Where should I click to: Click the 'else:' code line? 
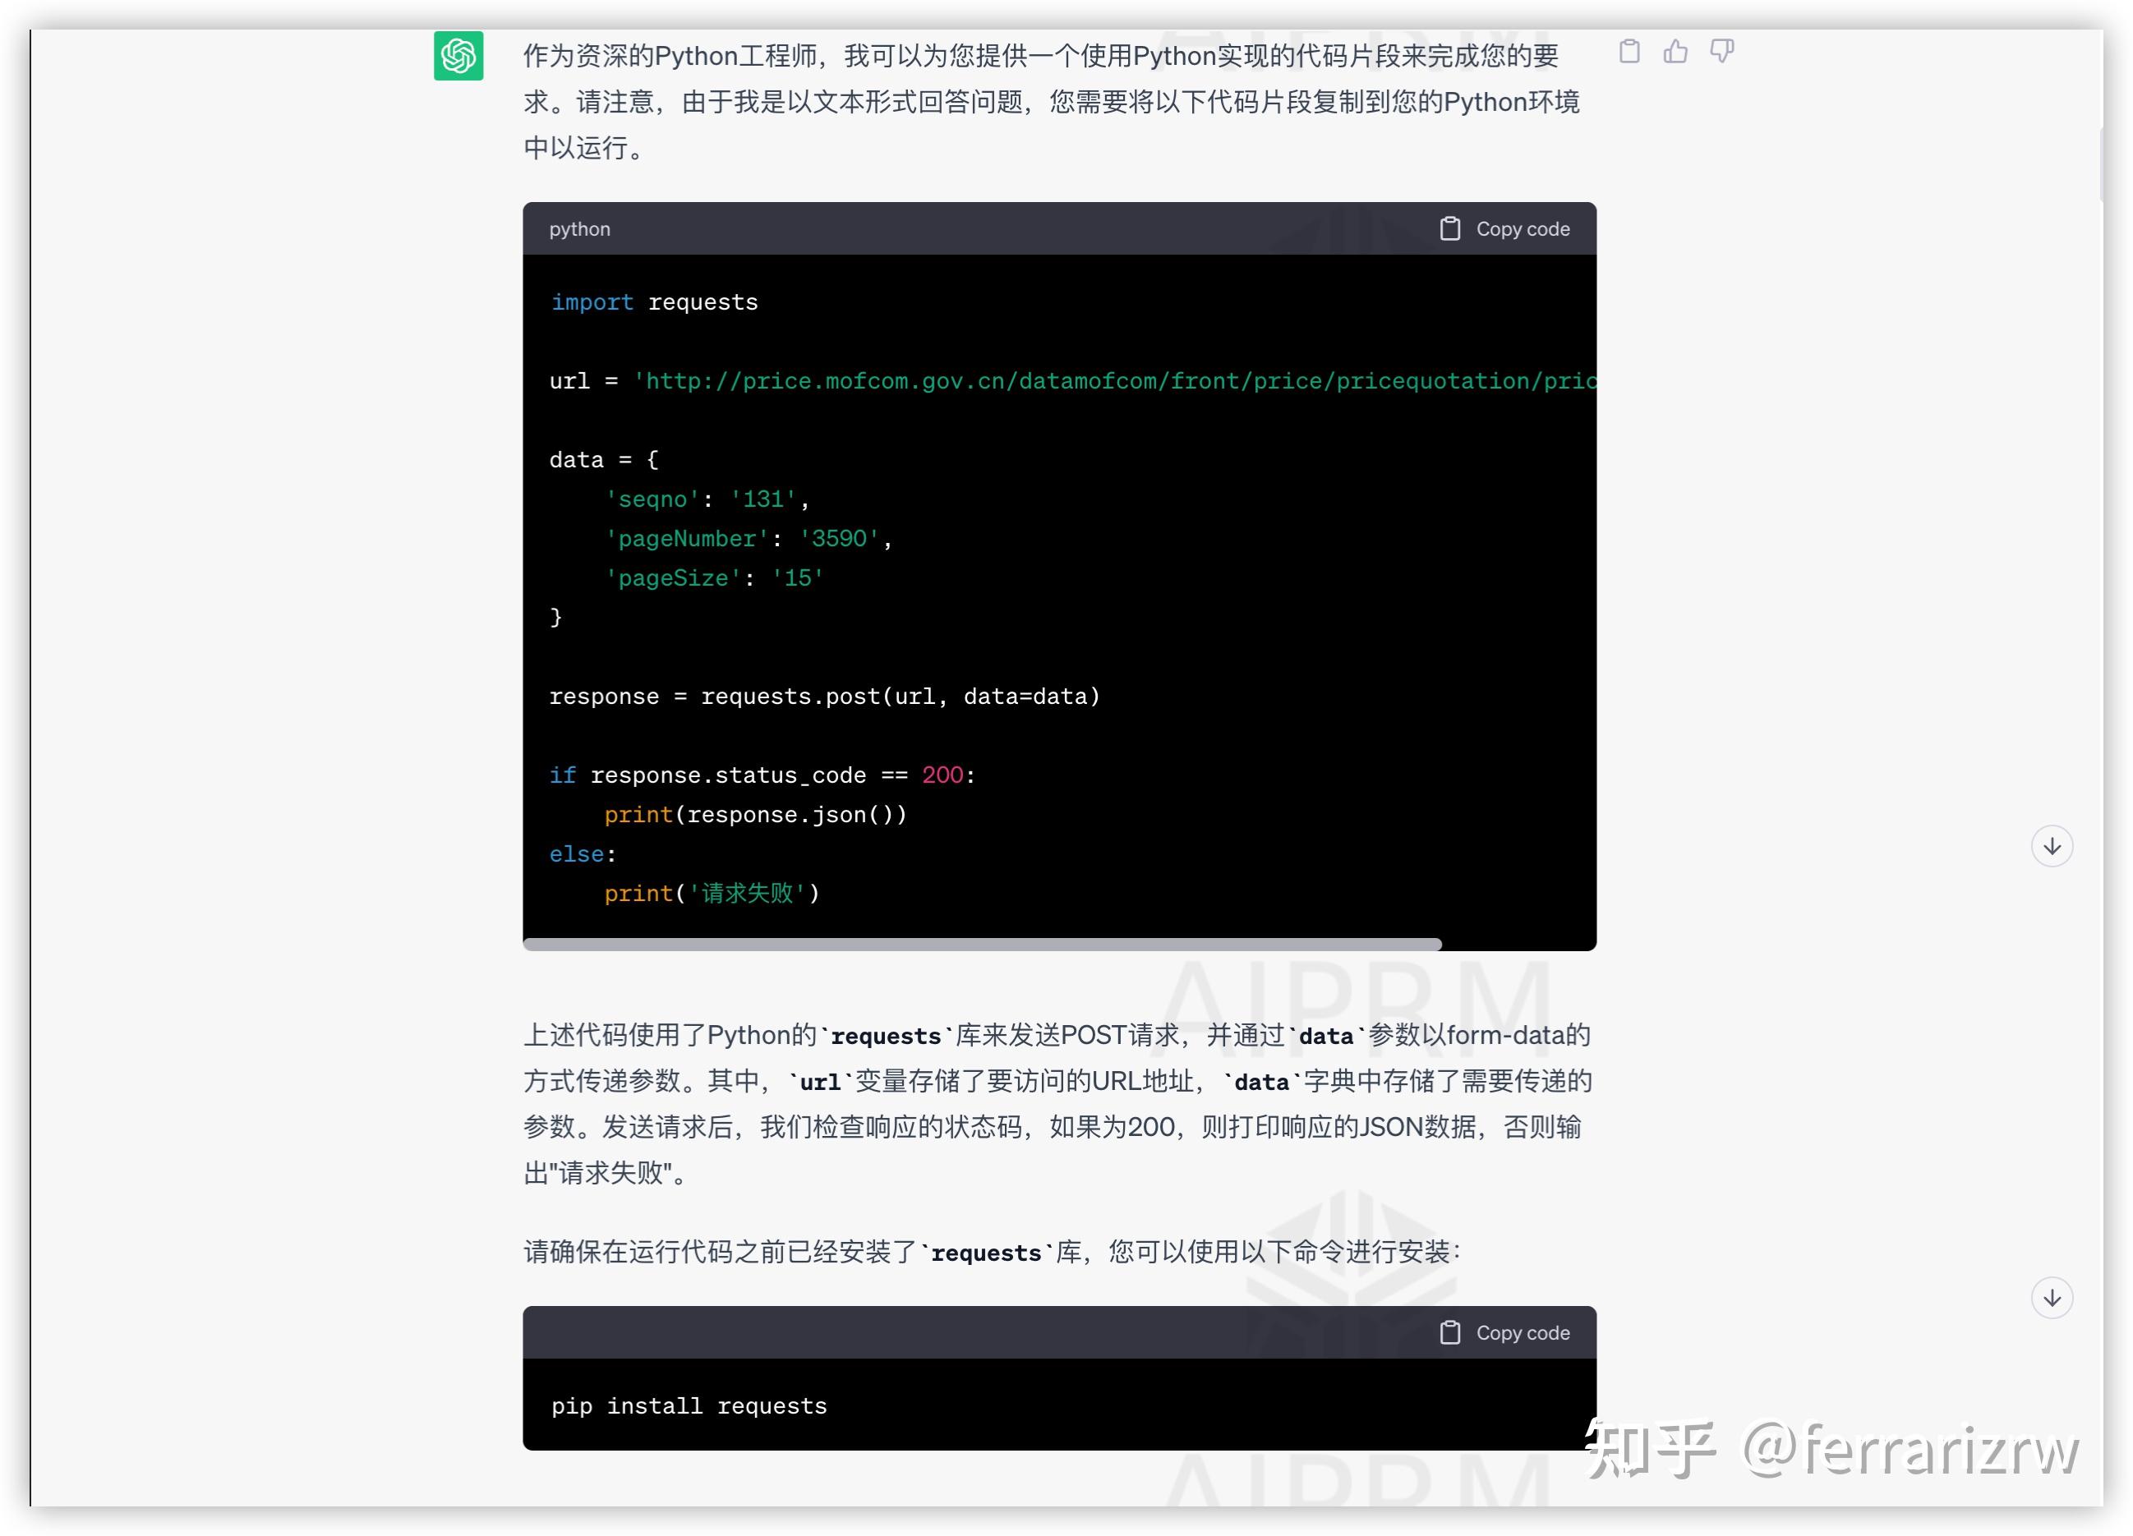(x=583, y=854)
